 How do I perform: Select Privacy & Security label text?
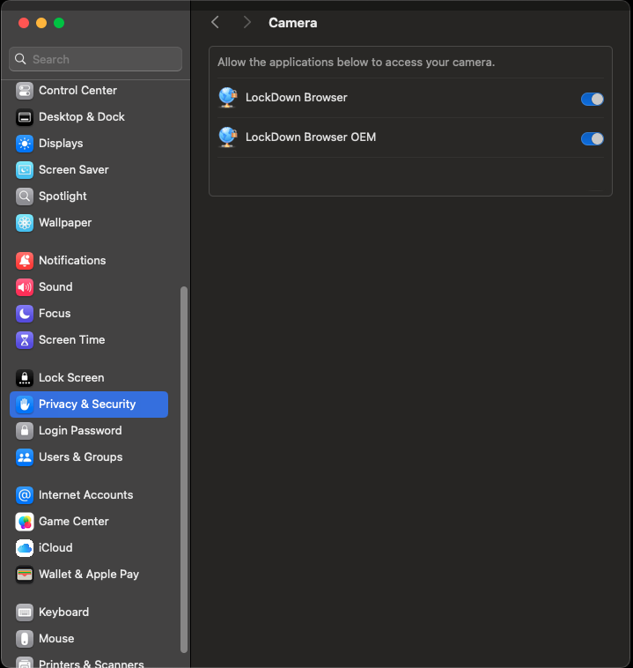click(87, 404)
